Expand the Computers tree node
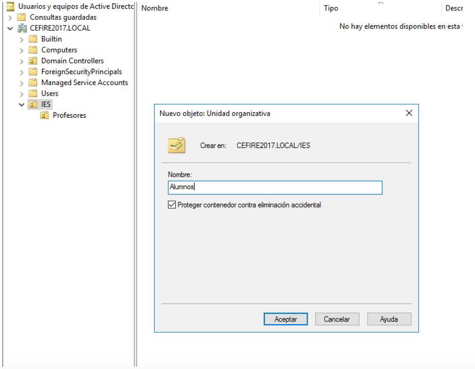475x369 pixels. click(22, 50)
